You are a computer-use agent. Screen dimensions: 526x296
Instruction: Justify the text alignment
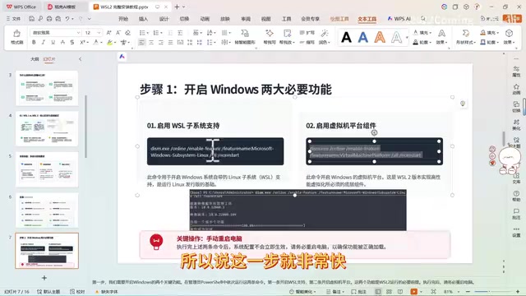click(171, 42)
